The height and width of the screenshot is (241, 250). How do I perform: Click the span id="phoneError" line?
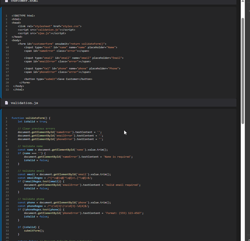[57, 72]
